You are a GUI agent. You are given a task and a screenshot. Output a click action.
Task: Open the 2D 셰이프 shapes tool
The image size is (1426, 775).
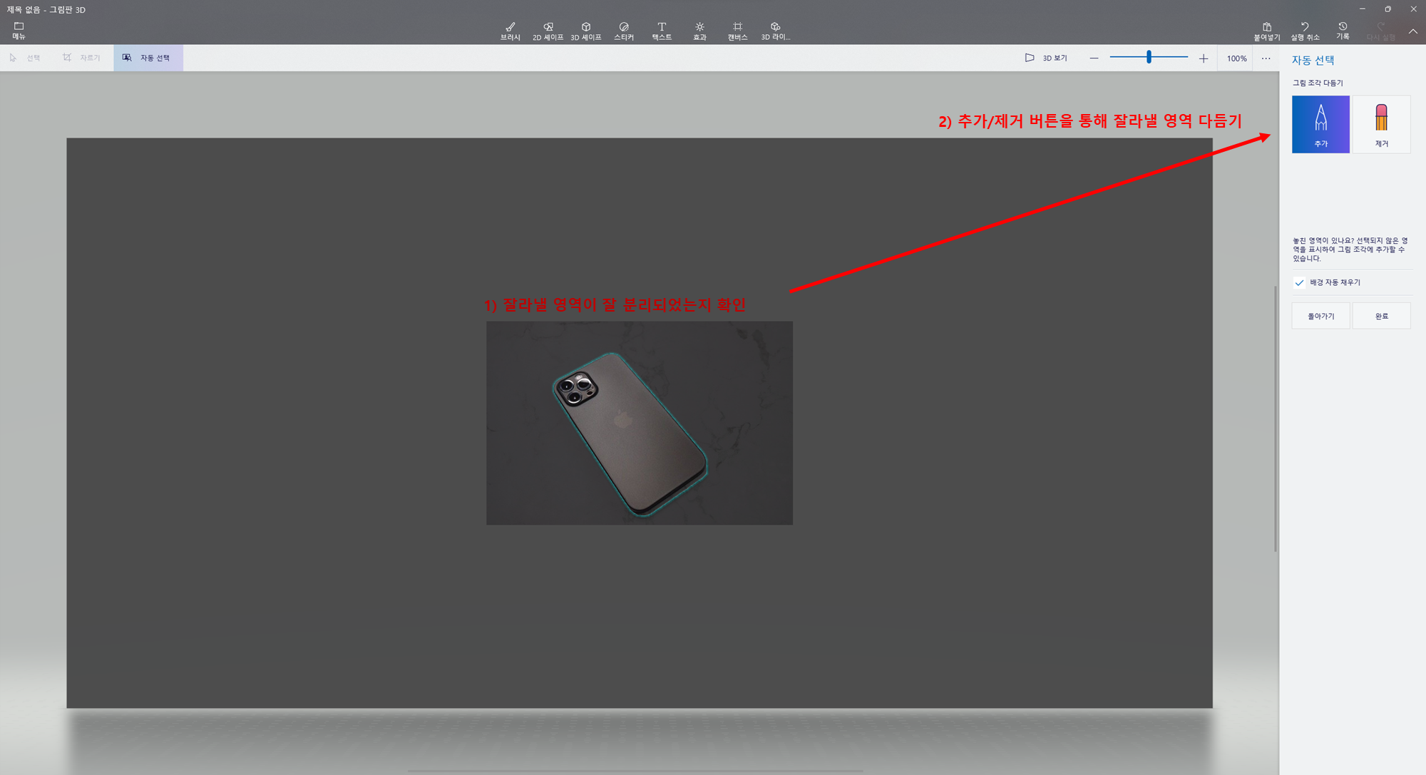pyautogui.click(x=548, y=31)
